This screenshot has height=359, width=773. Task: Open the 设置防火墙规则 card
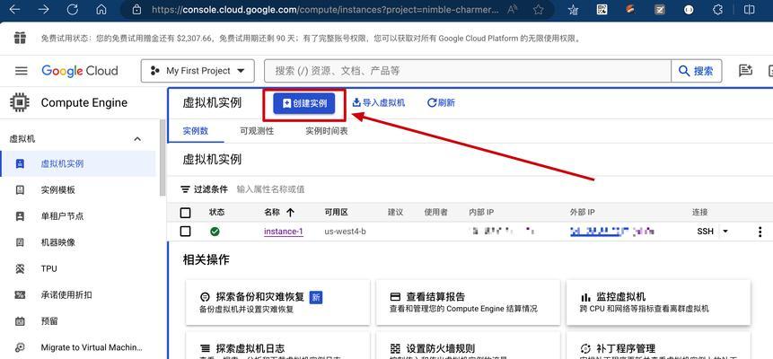click(x=468, y=346)
